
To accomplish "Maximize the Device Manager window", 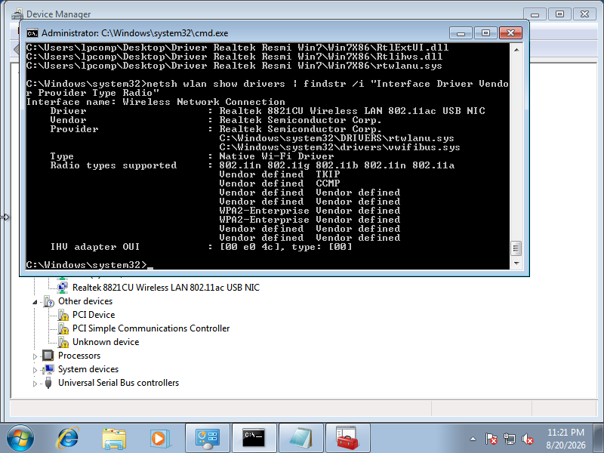I will (x=559, y=14).
